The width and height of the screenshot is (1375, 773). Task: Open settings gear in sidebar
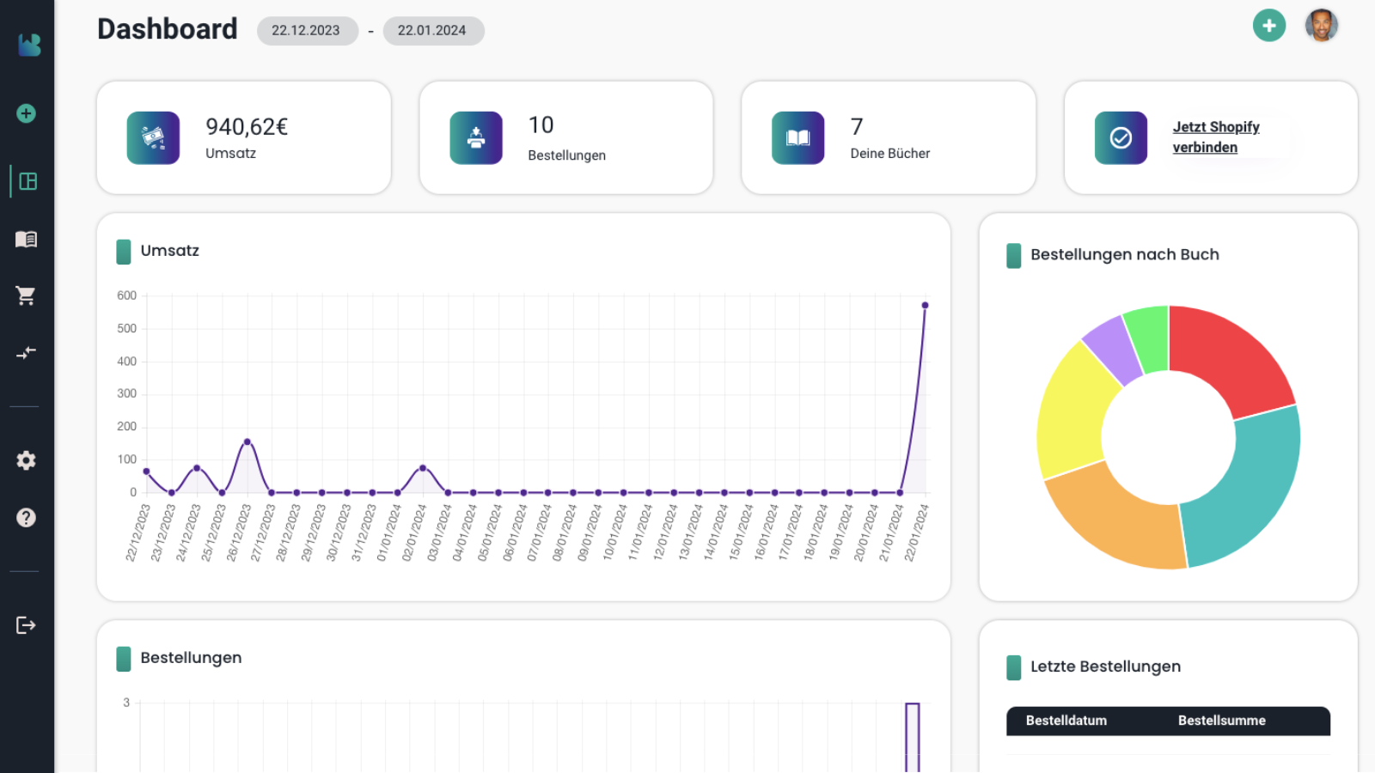tap(27, 460)
